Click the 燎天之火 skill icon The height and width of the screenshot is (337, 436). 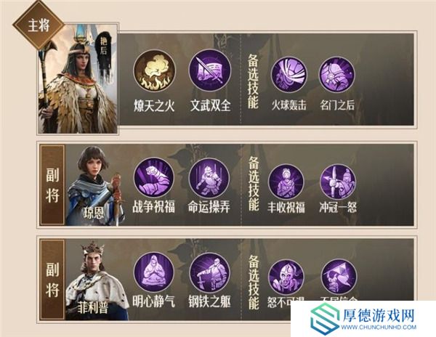point(154,71)
